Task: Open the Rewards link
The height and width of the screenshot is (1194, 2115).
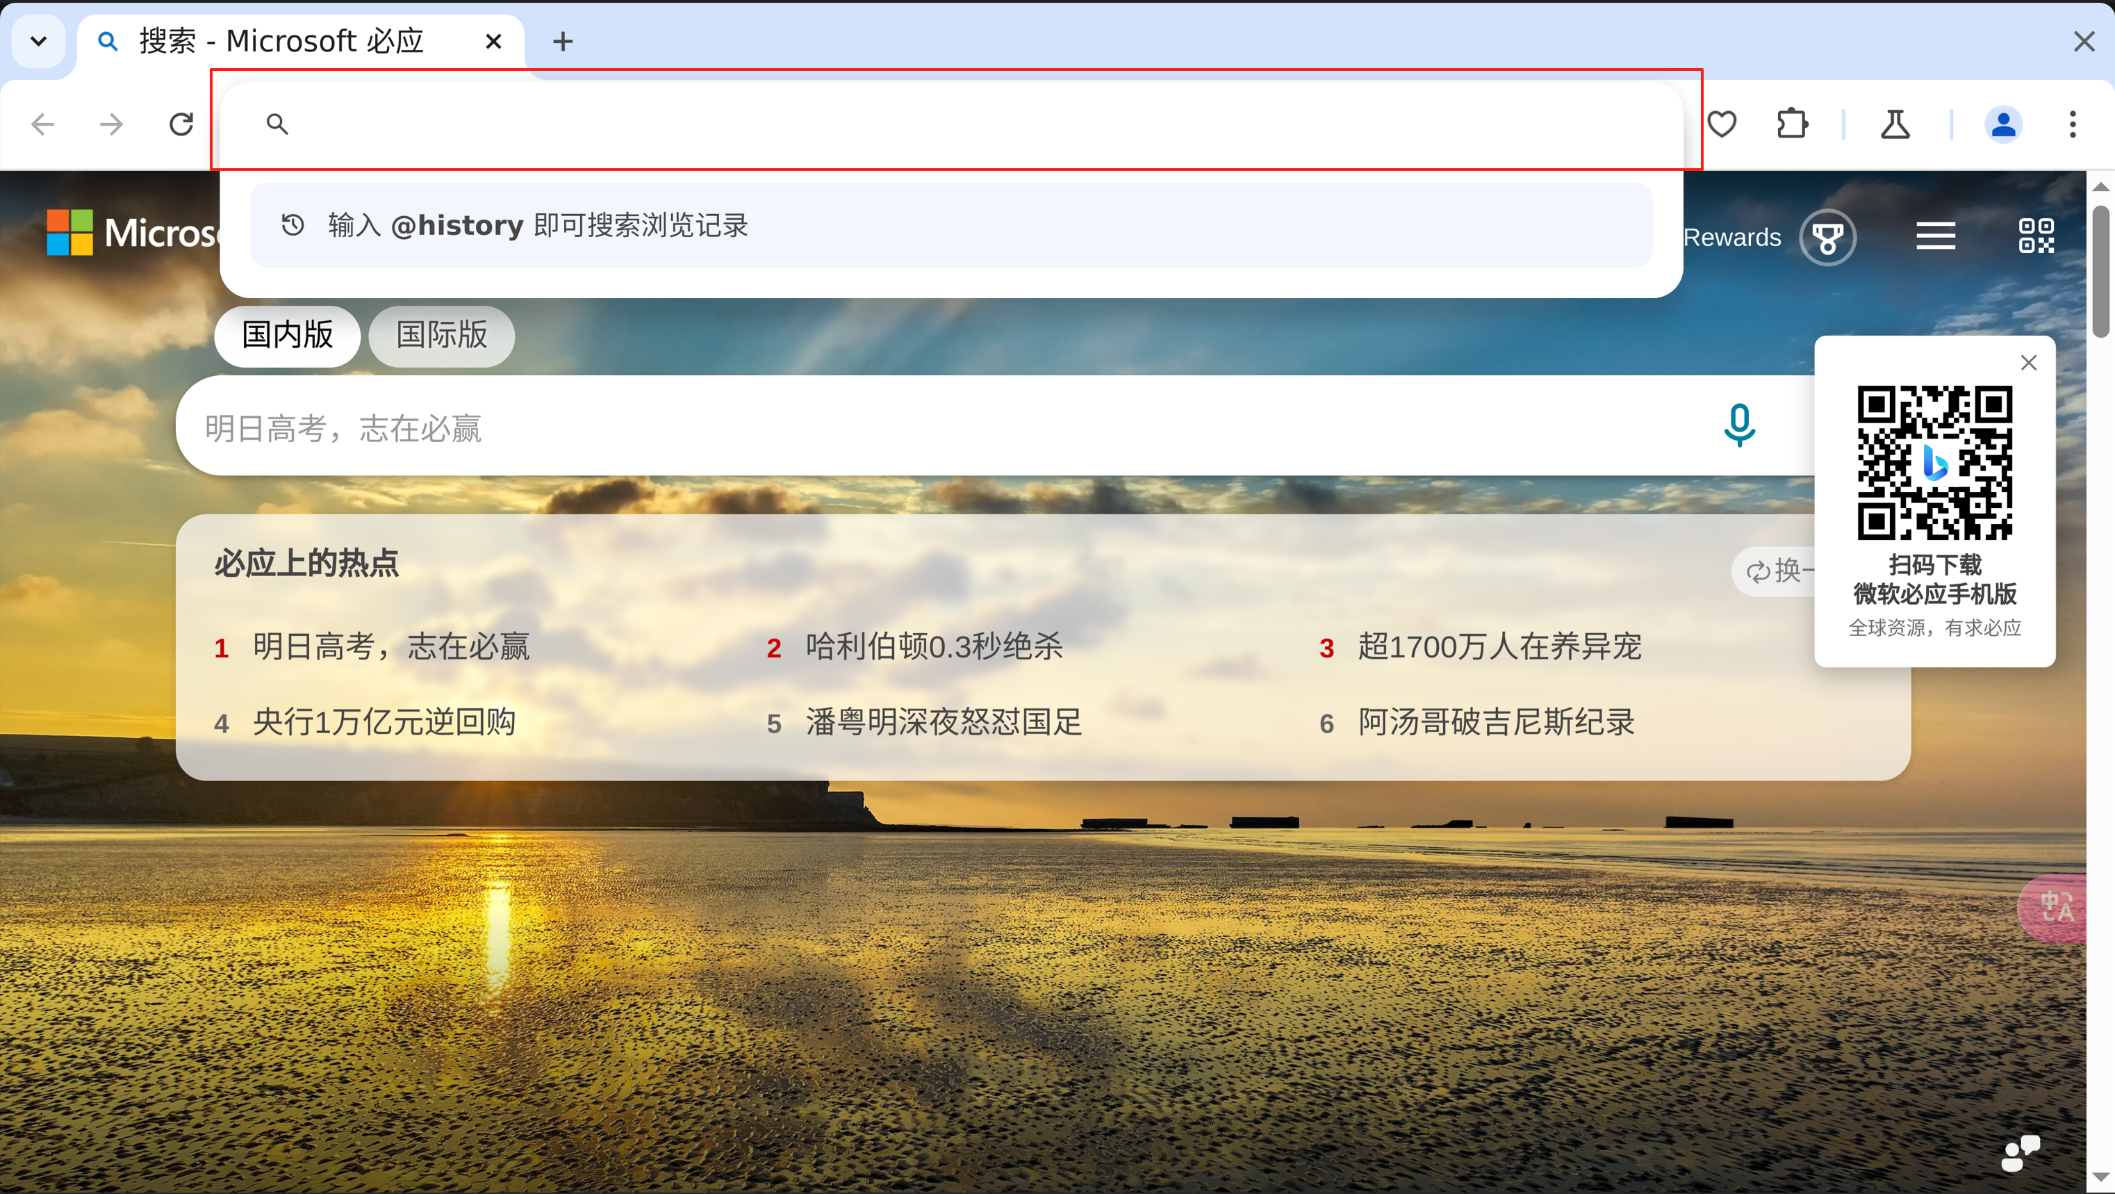Action: 1732,237
